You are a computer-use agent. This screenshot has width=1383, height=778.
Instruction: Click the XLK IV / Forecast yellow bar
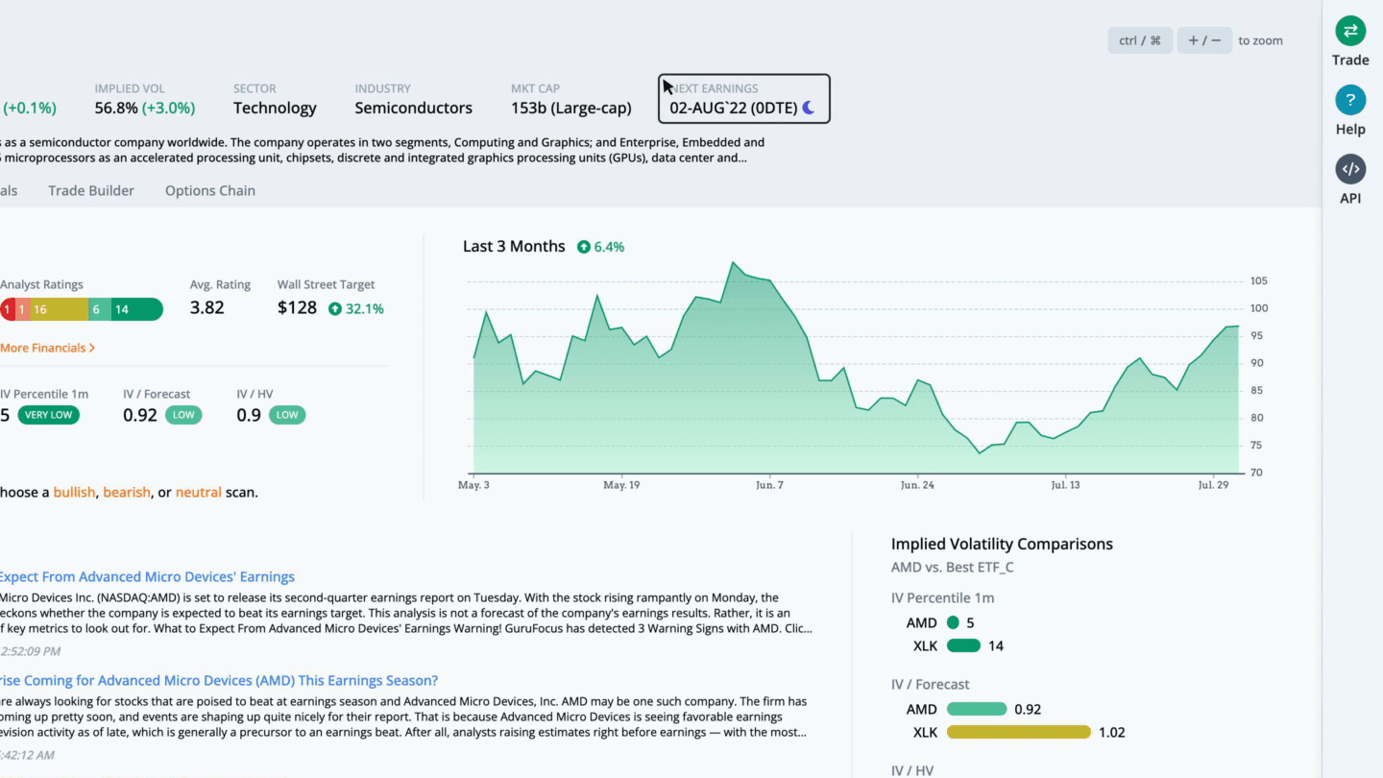pos(1019,732)
